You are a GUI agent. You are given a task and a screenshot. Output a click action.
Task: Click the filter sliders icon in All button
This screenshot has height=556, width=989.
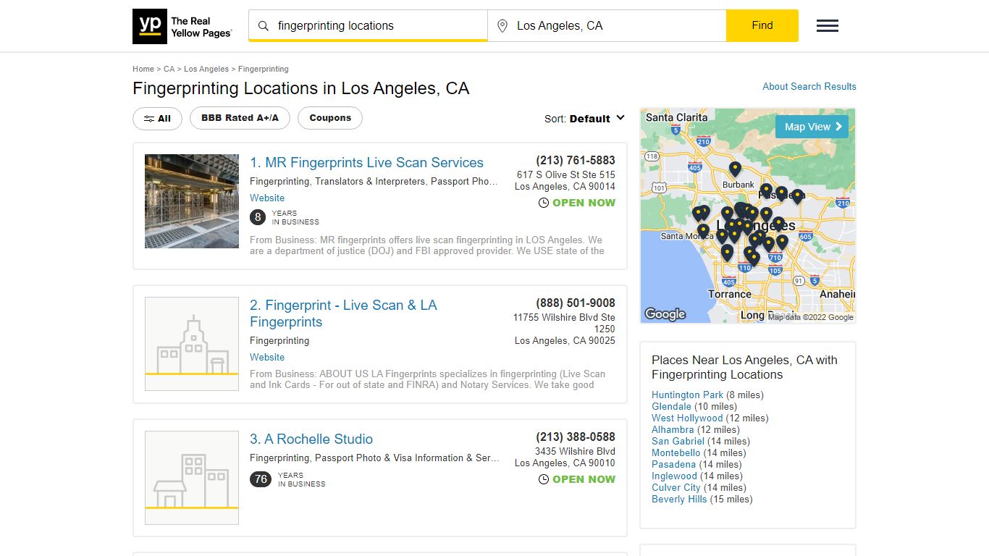click(148, 119)
